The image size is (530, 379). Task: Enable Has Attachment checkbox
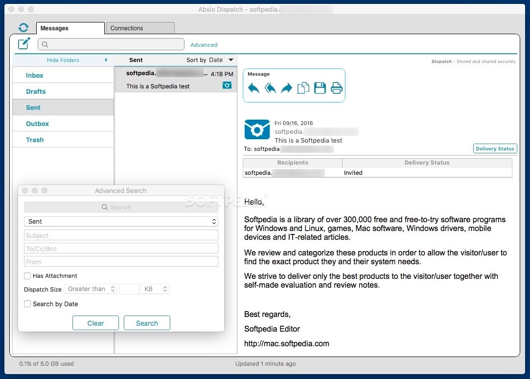point(27,276)
